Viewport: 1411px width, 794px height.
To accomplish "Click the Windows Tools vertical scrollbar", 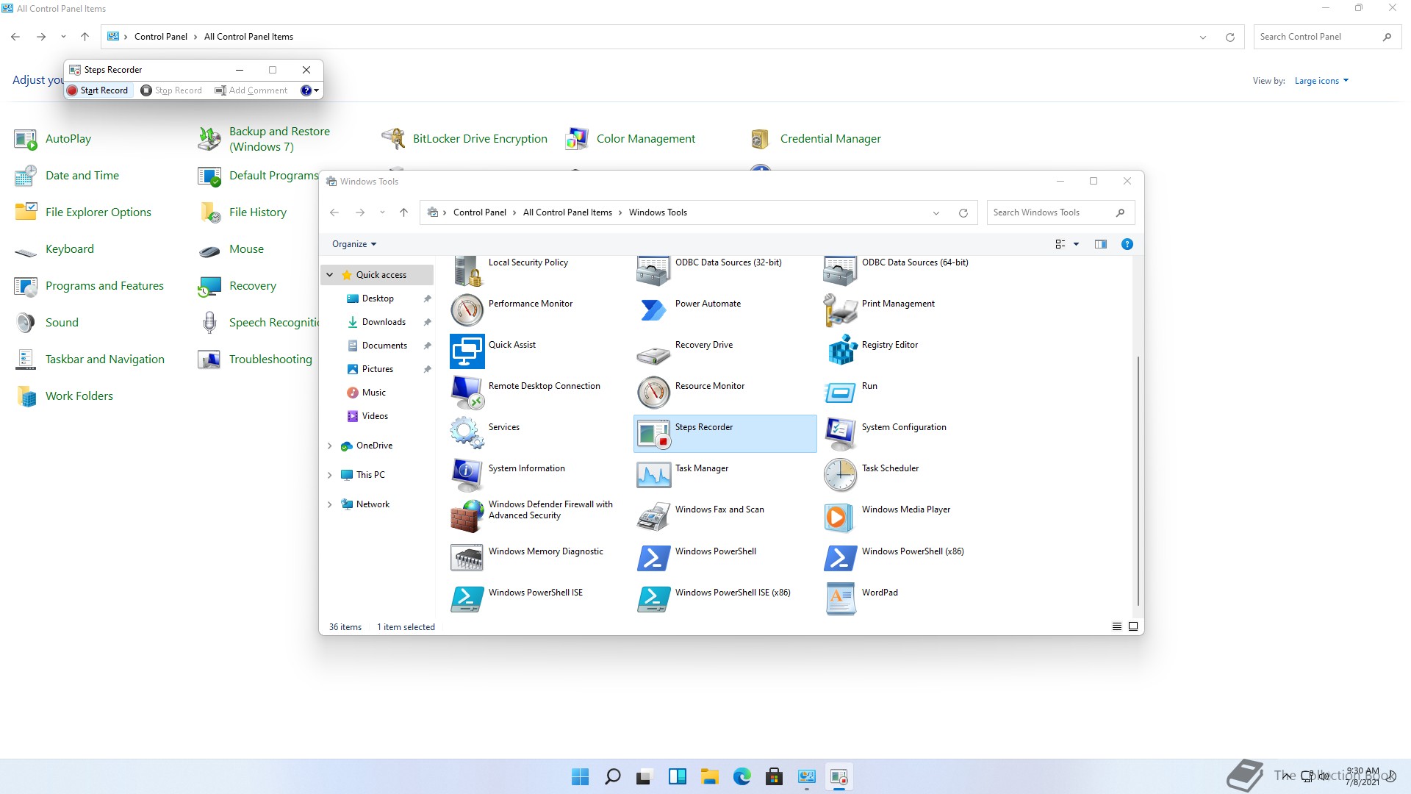I will 1138,481.
